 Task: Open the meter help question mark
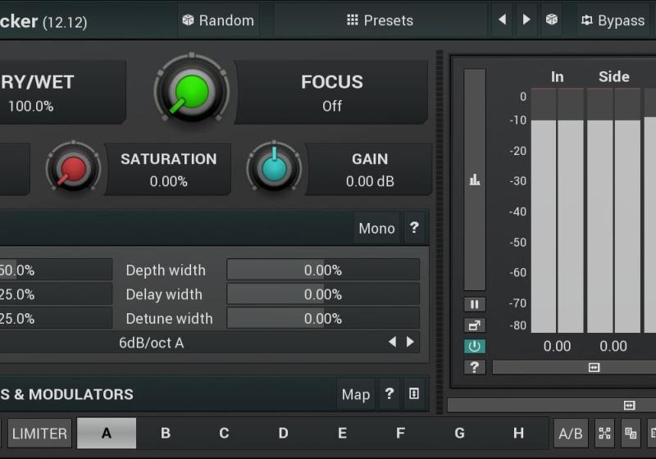tap(475, 367)
